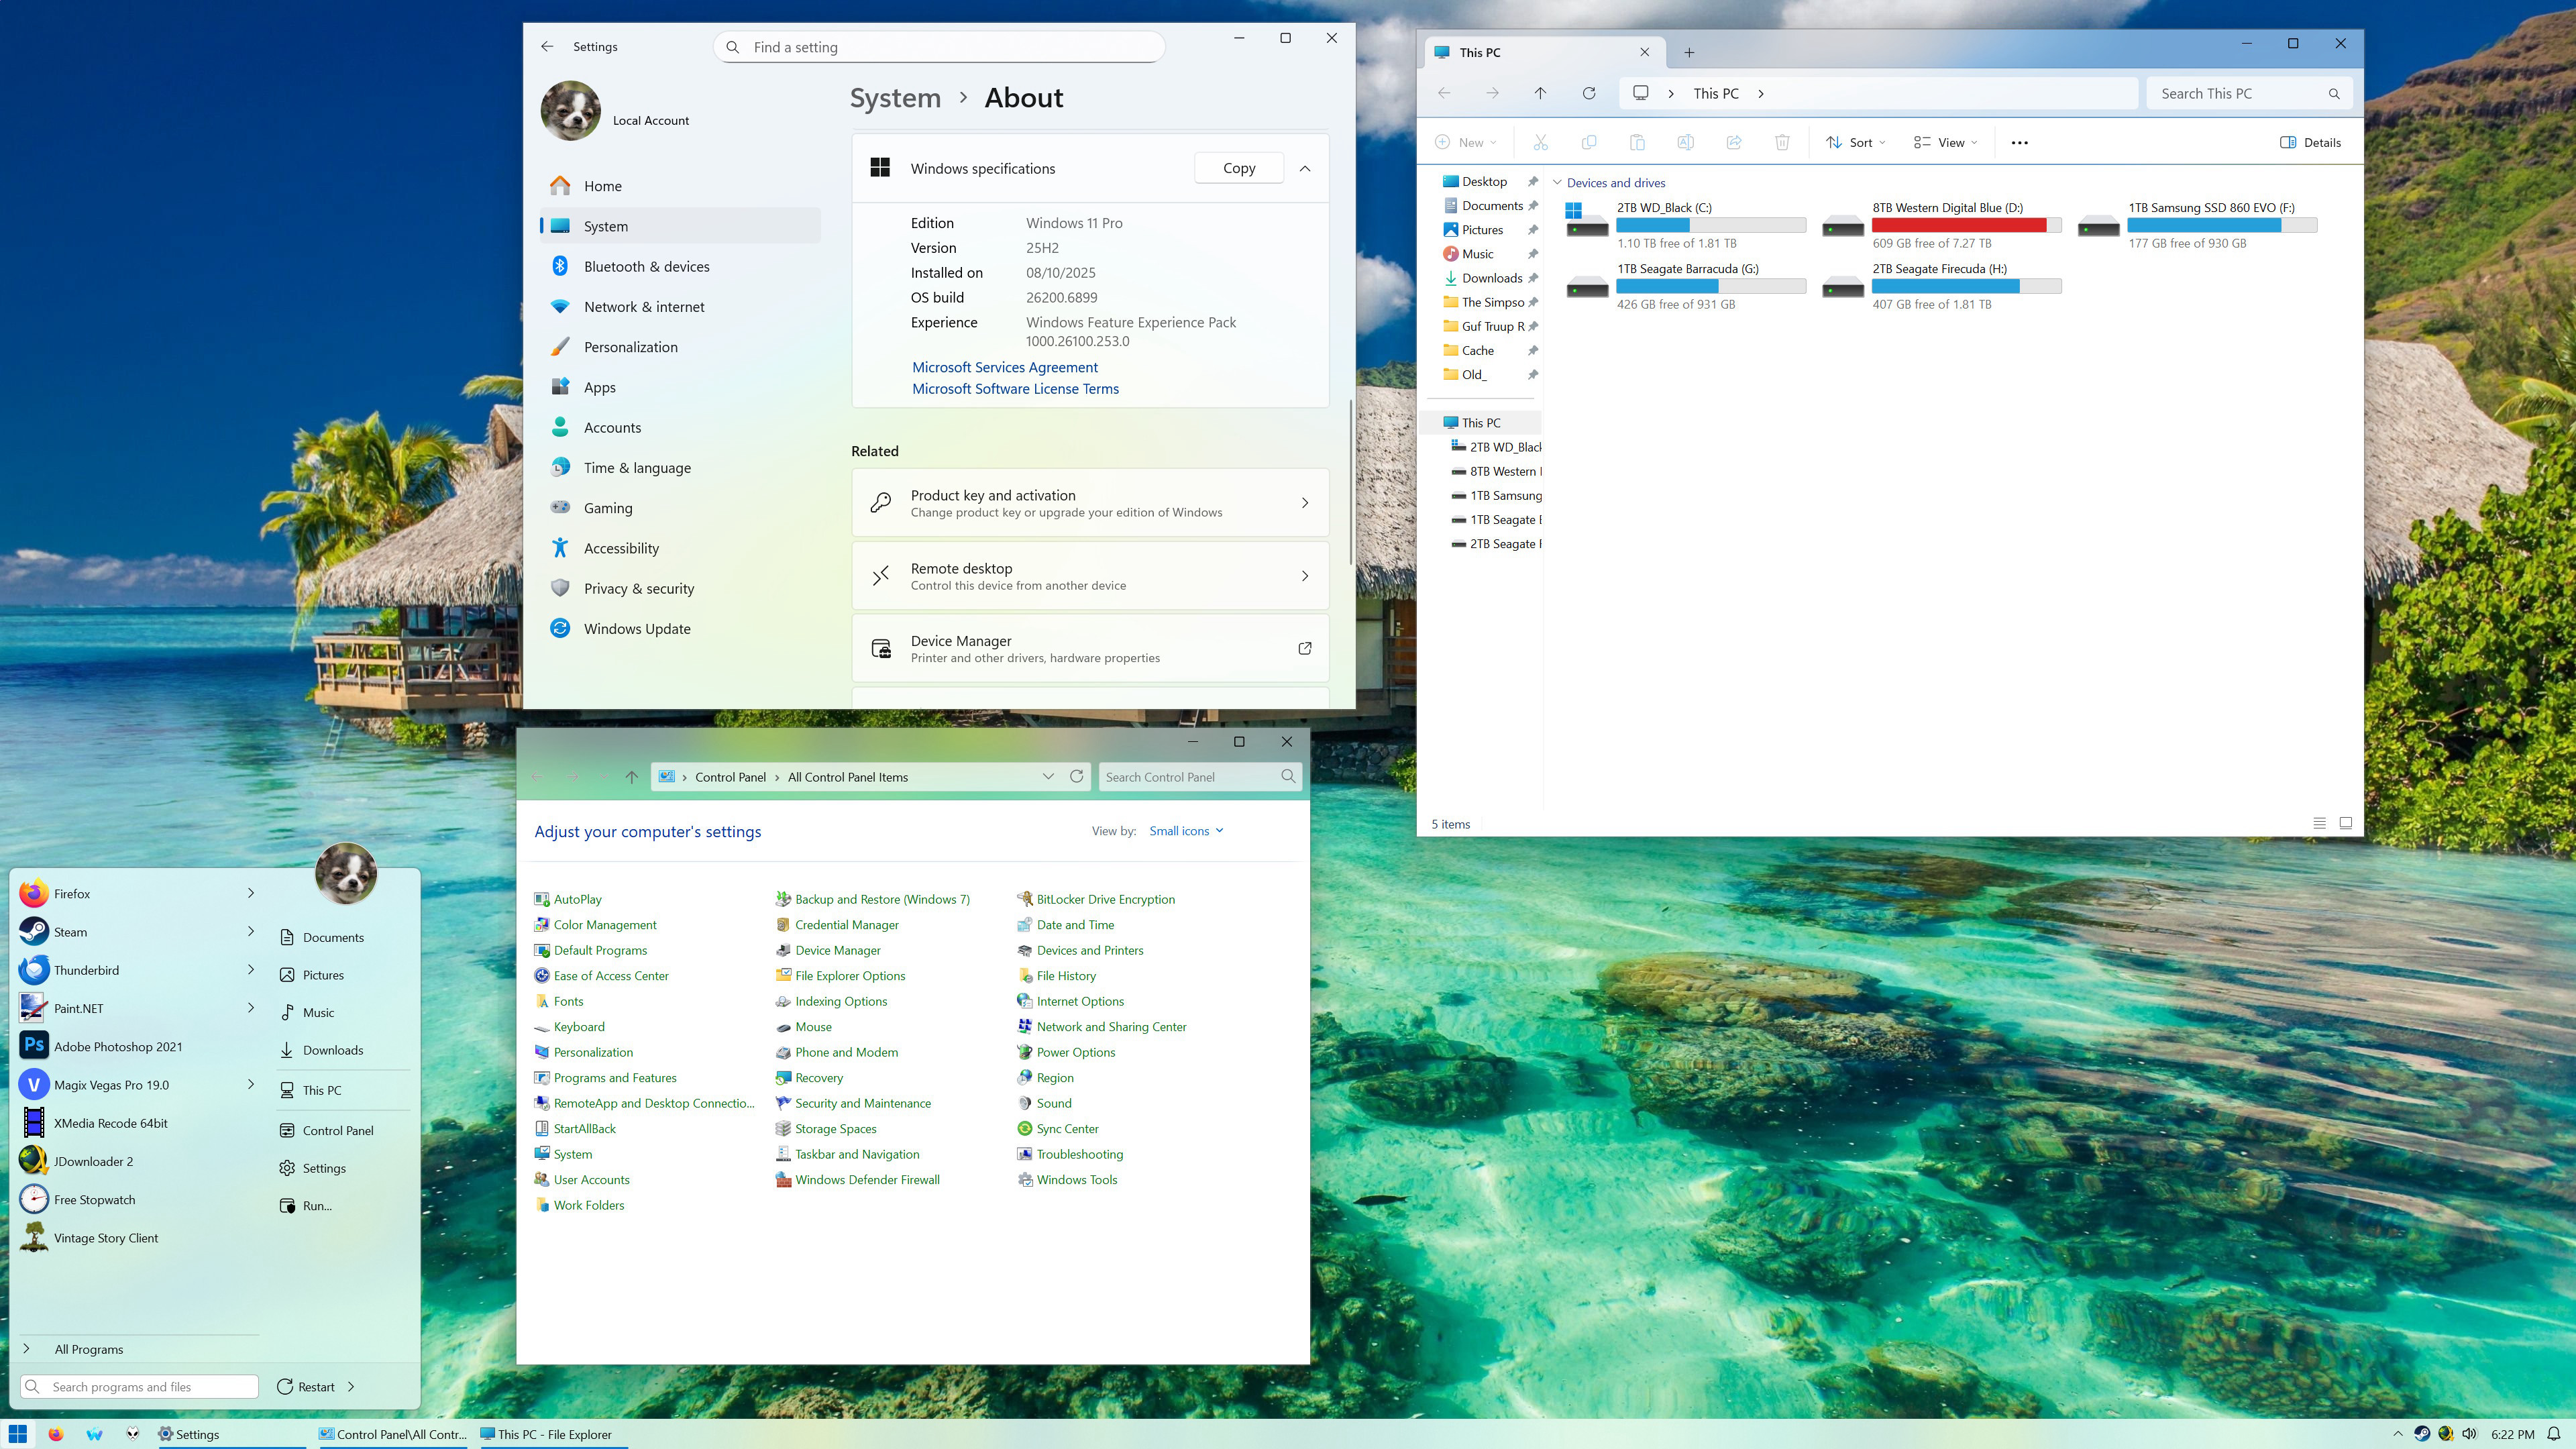Click the 8TB Western Digital Blue usage bar
Image resolution: width=2576 pixels, height=1449 pixels.
coord(1965,225)
